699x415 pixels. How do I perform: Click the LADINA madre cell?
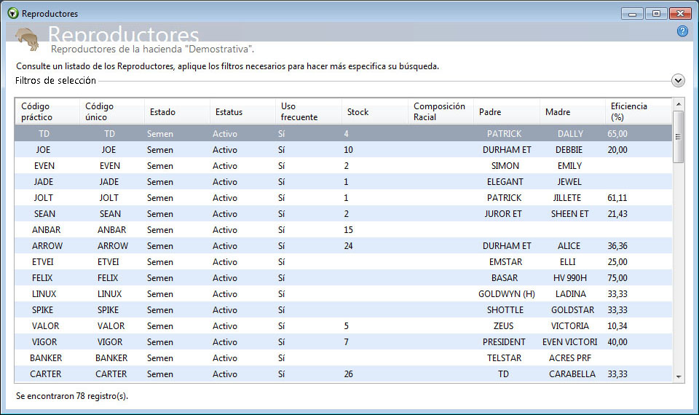(x=571, y=294)
